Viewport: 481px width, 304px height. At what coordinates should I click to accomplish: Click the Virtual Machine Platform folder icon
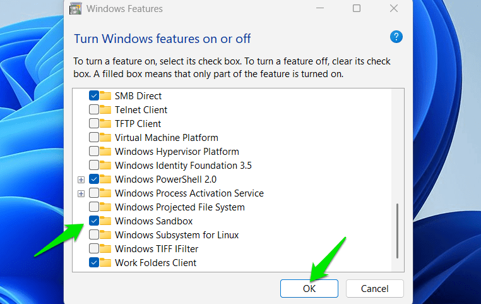105,138
